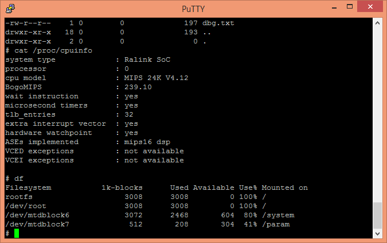Click the '80%' usage value
The image size is (387, 243).
pyautogui.click(x=251, y=215)
